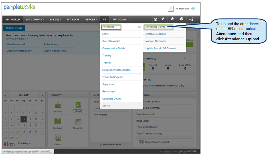Expand the Attendance submenu arrow

point(139,27)
